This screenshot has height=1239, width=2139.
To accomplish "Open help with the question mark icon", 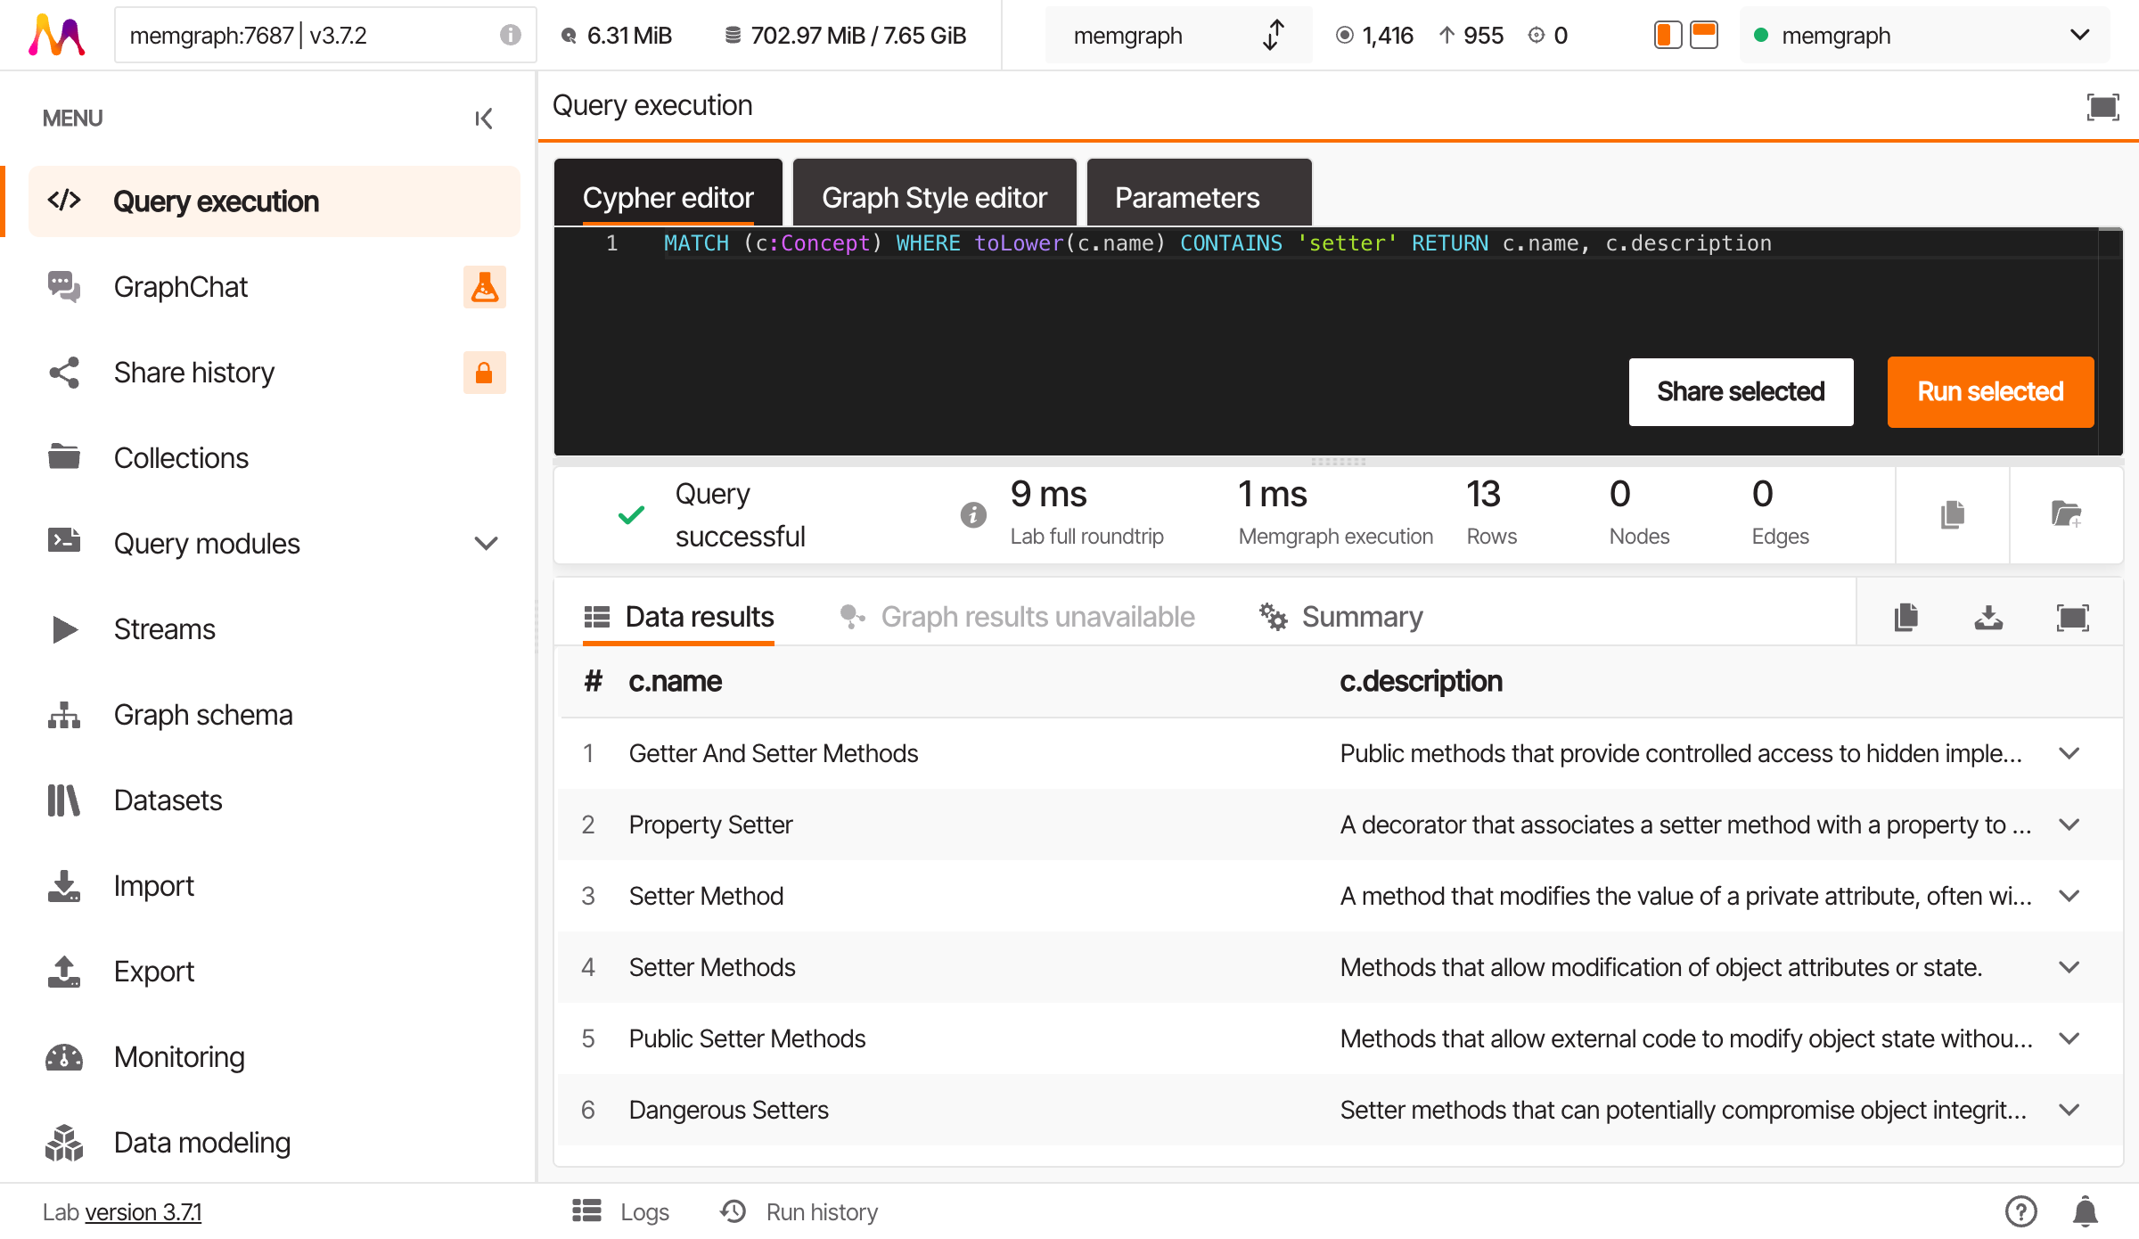I will [2020, 1211].
